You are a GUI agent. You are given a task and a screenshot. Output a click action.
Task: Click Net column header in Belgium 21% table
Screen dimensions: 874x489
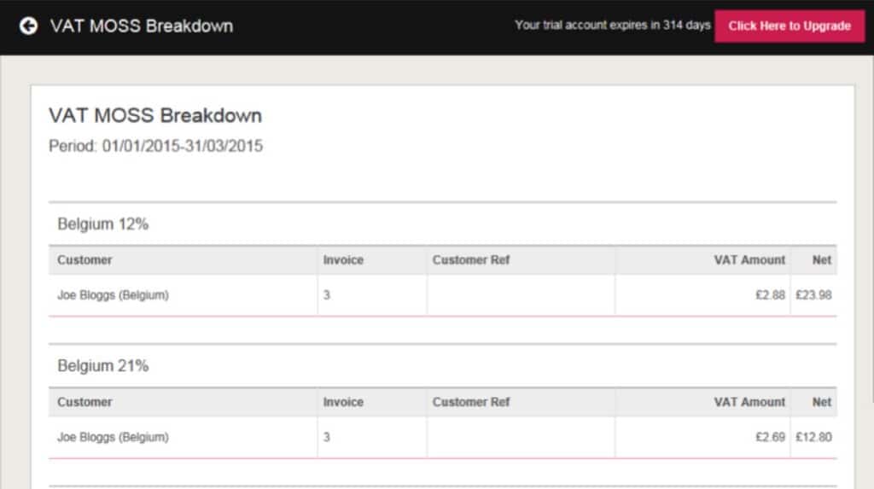[x=821, y=402]
